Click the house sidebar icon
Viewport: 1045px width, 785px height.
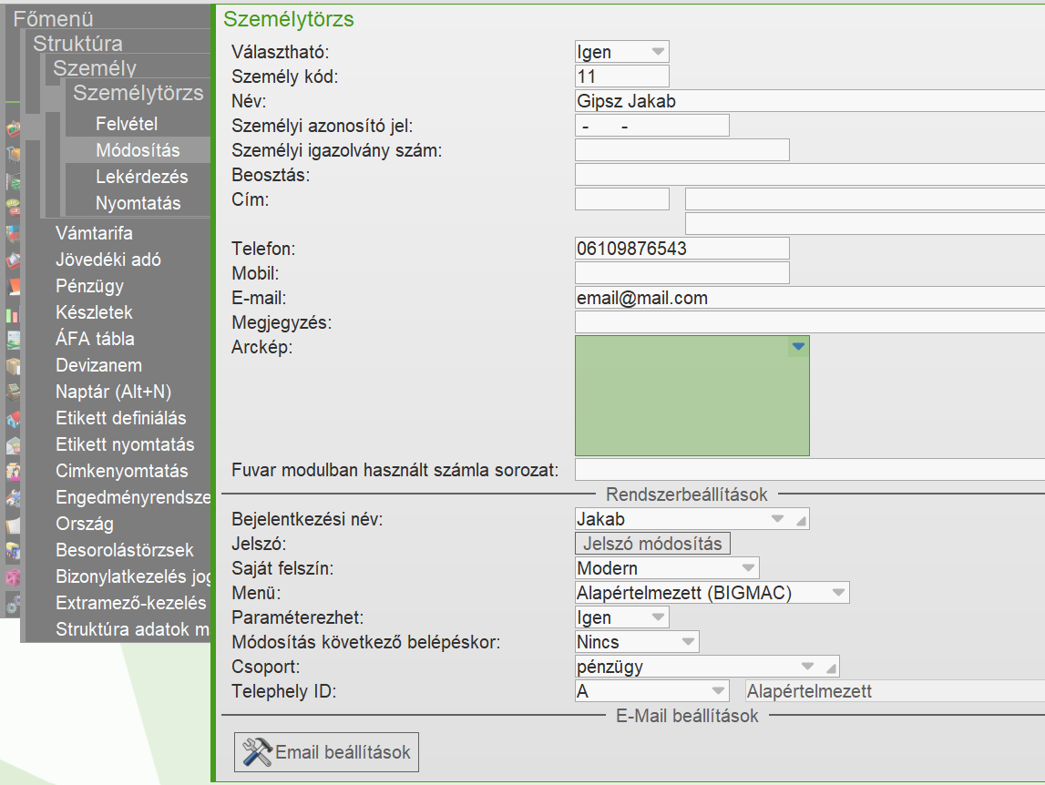point(14,419)
